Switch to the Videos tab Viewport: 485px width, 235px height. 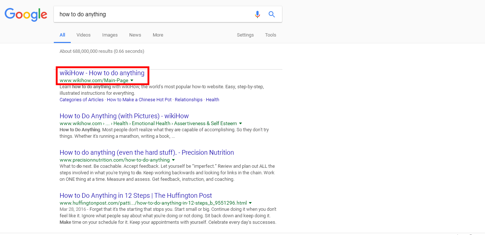pyautogui.click(x=83, y=35)
